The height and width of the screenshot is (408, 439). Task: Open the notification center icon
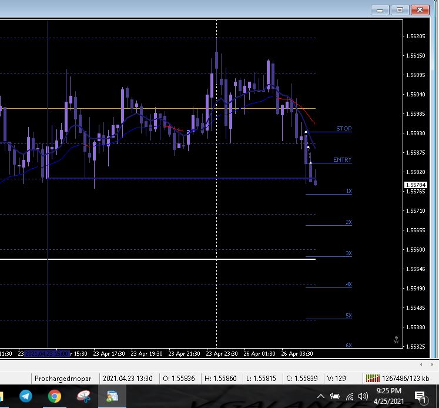pyautogui.click(x=420, y=397)
